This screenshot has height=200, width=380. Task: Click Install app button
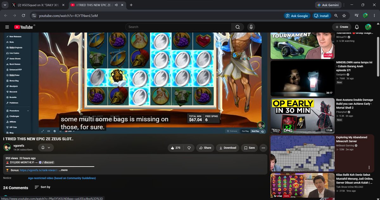(x=321, y=15)
